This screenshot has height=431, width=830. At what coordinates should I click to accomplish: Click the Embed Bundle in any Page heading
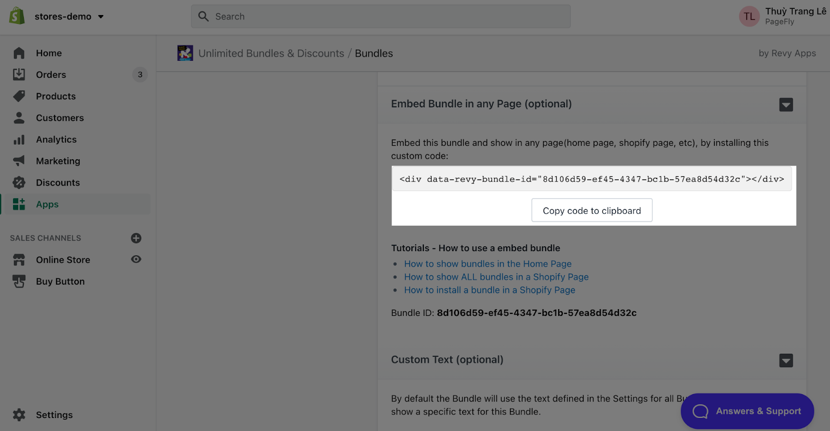coord(481,104)
